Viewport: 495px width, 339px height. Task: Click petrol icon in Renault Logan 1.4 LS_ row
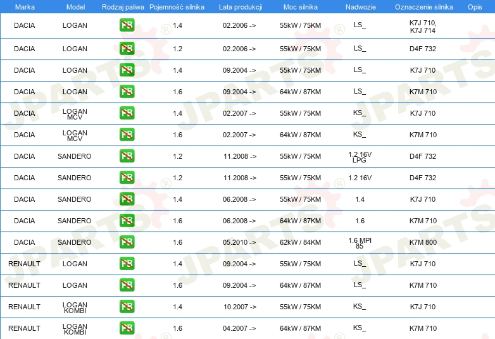pyautogui.click(x=127, y=264)
